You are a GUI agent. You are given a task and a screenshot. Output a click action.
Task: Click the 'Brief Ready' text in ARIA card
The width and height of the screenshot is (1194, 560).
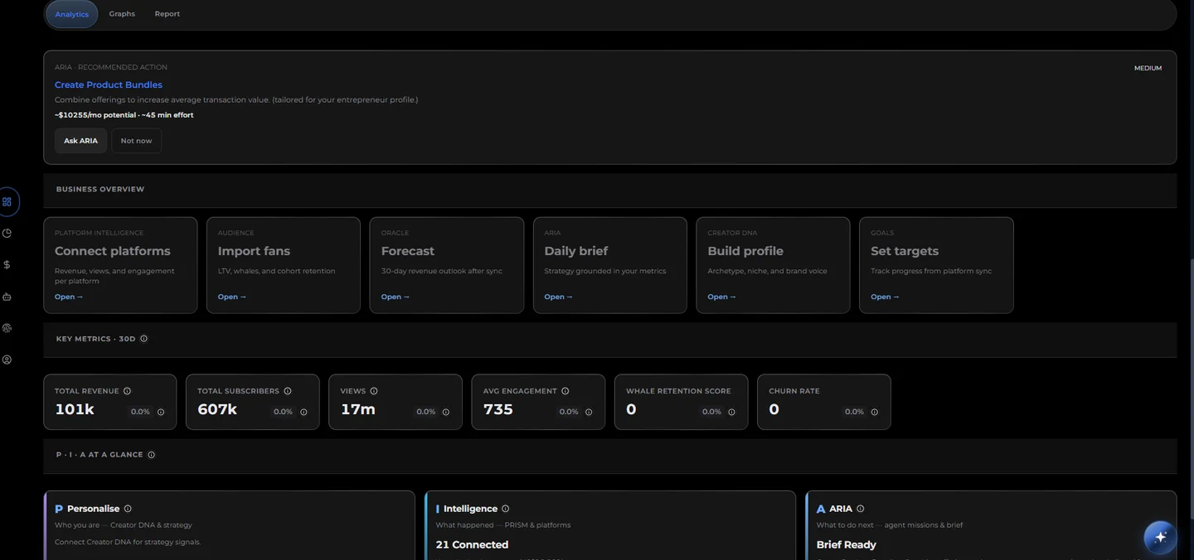(x=847, y=544)
